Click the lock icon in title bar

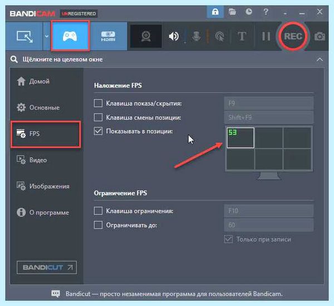[215, 12]
